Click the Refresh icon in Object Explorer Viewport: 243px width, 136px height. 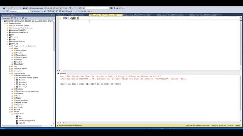(23, 18)
